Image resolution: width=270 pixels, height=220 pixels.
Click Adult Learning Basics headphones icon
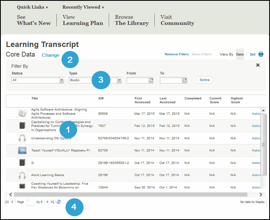22,175
